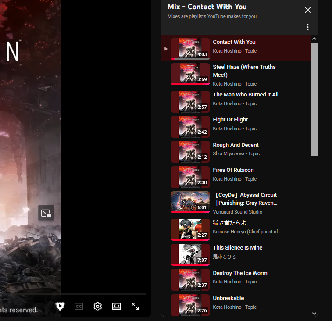Image resolution: width=332 pixels, height=321 pixels.
Task: Play The Man Who Burned It All
Action: pyautogui.click(x=246, y=94)
